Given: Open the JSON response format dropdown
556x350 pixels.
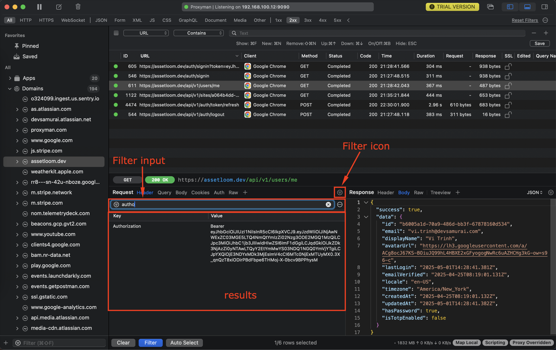Looking at the screenshot, I should tap(535, 193).
